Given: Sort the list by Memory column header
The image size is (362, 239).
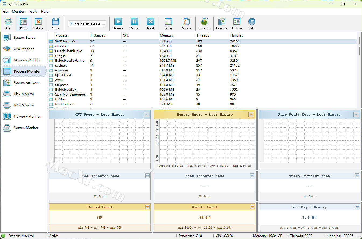Looking at the screenshot, I should click(x=167, y=35).
